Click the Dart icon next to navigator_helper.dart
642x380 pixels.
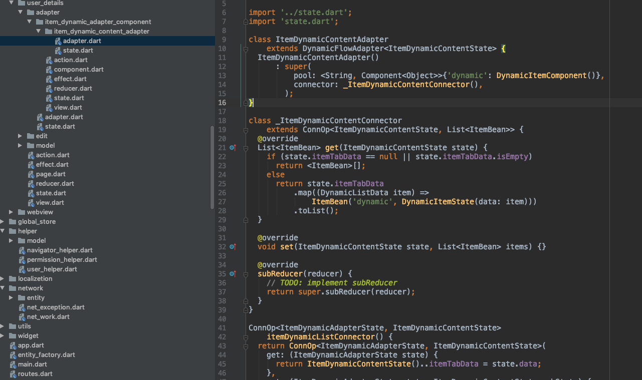pos(21,250)
